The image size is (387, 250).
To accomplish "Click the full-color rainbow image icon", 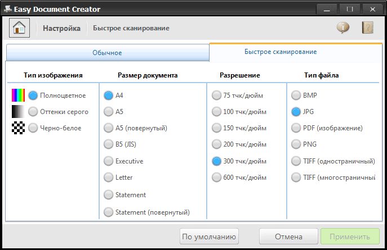I will pyautogui.click(x=19, y=96).
